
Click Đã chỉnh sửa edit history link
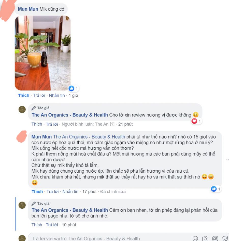coord(113,192)
